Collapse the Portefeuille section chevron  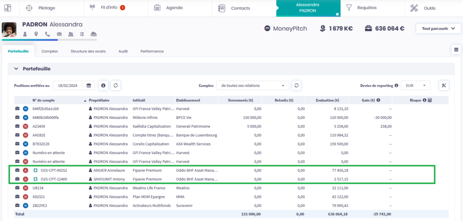(16, 69)
